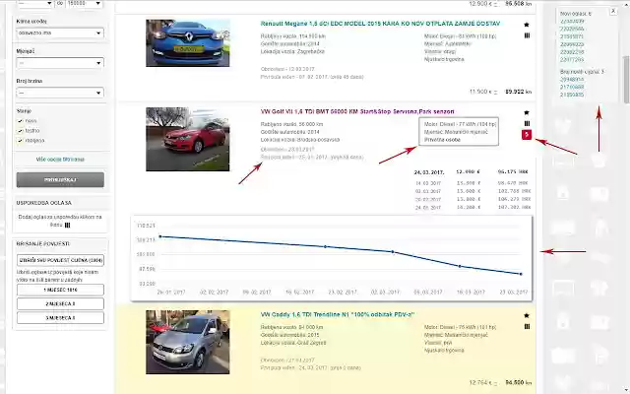Open the Renault Megane 1,5 dCi listing title
Screen dimensions: 630x394
click(380, 24)
